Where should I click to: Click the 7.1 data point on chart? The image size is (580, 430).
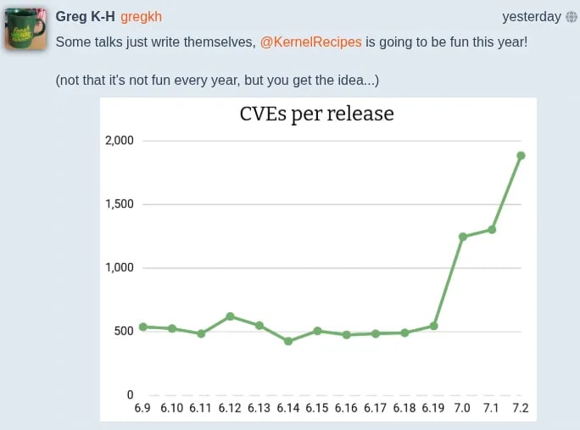[492, 230]
